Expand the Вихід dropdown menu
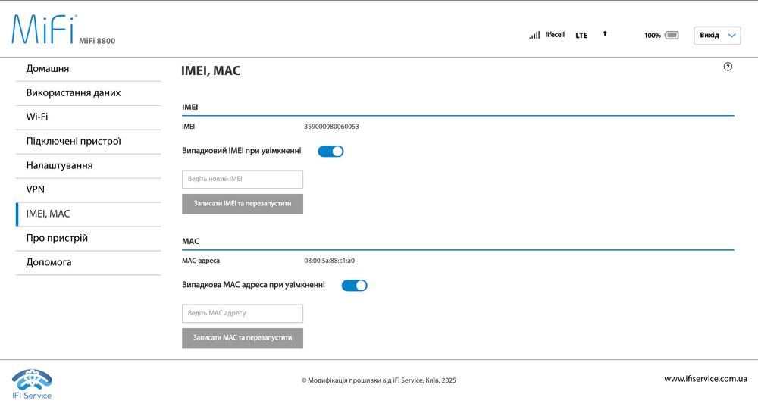This screenshot has width=758, height=410. coord(717,36)
